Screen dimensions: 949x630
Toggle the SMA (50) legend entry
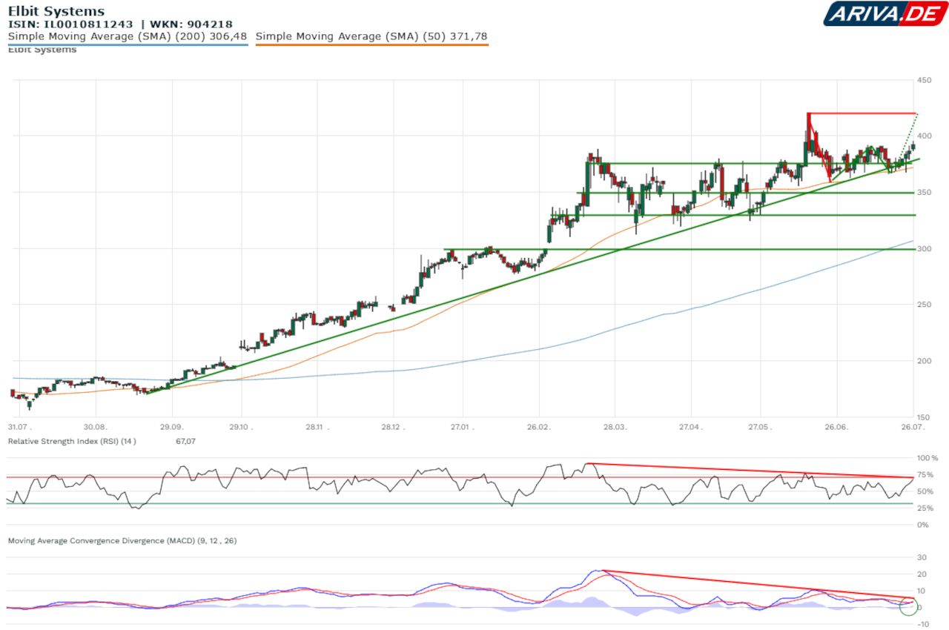[371, 36]
